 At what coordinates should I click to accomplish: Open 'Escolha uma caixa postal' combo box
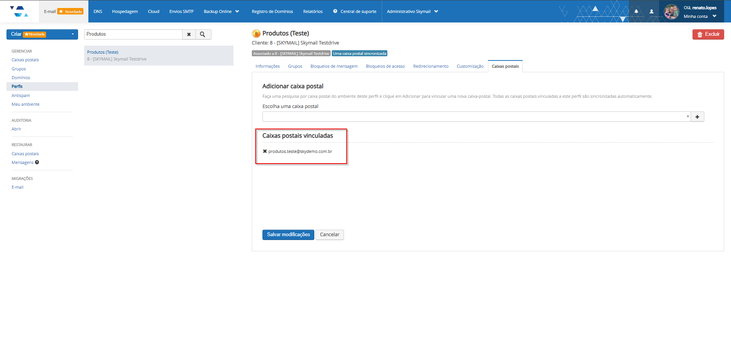click(x=476, y=117)
